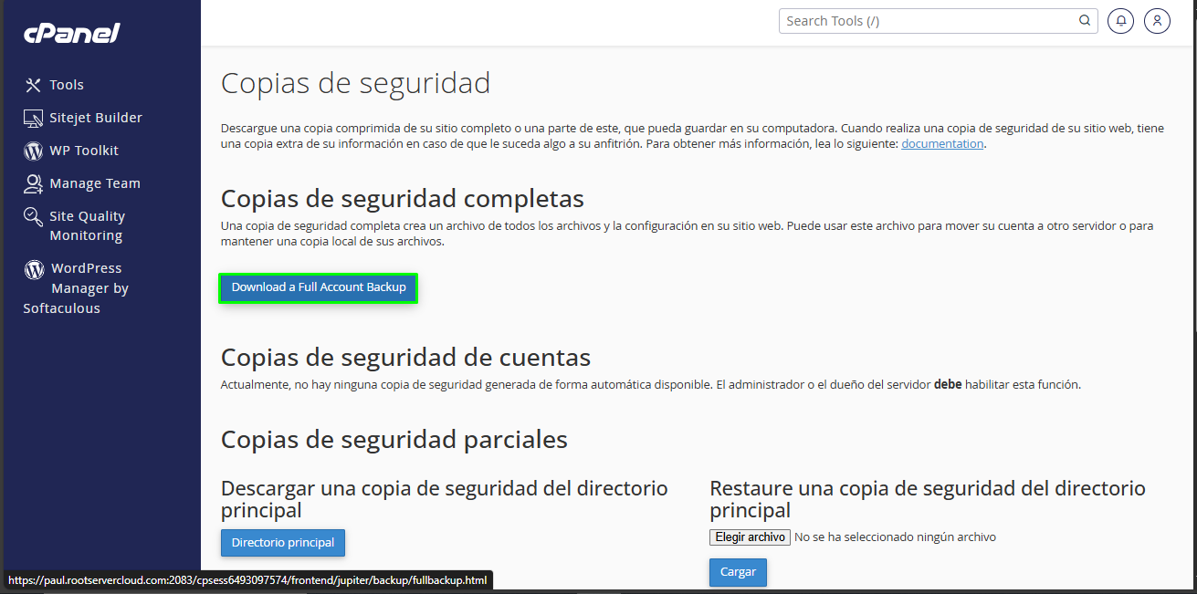Click the Site Quality Monitoring magnifier icon
The height and width of the screenshot is (594, 1197).
tap(32, 216)
